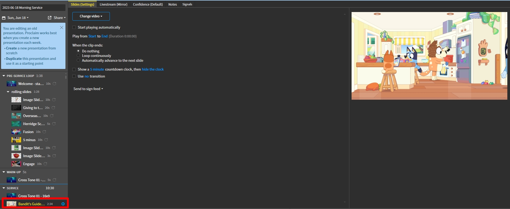Click the hide the clock link
Viewport: 510px width, 209px height.
click(x=153, y=69)
